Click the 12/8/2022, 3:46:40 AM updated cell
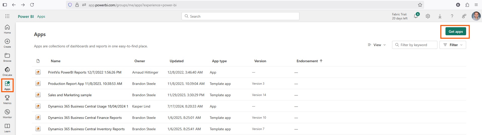This screenshot has height=135, width=482. [x=185, y=72]
